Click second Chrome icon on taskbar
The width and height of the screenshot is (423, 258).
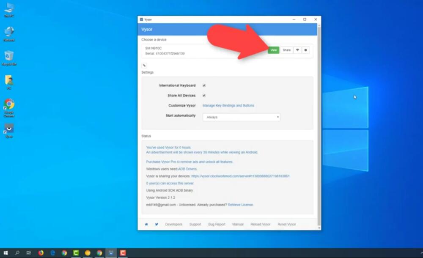(99, 253)
